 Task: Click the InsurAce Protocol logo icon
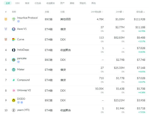[x=14, y=19]
